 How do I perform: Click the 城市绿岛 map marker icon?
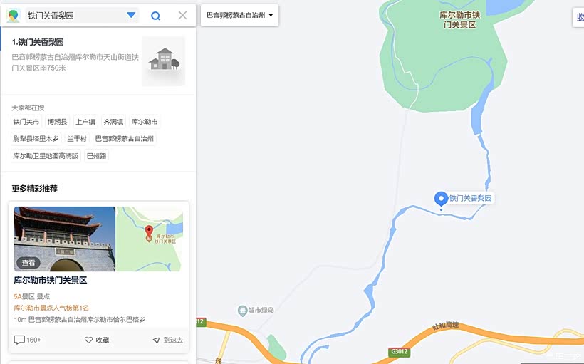click(242, 310)
